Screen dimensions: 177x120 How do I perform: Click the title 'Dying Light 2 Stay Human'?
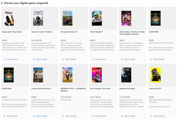[12, 32]
